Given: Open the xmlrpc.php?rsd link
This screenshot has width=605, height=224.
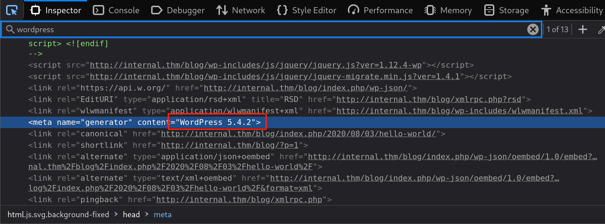Looking at the screenshot, I should 429,99.
